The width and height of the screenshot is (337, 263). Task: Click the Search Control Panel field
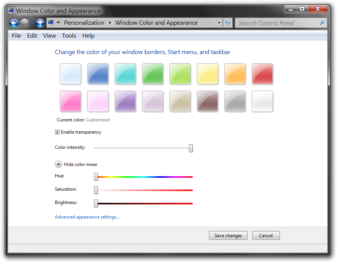point(281,23)
